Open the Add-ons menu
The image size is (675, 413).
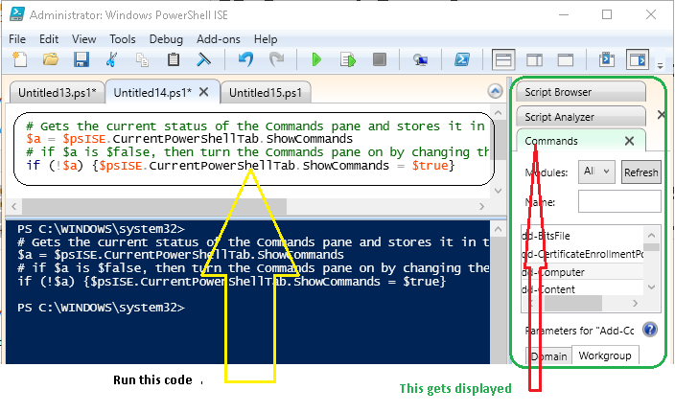click(219, 39)
